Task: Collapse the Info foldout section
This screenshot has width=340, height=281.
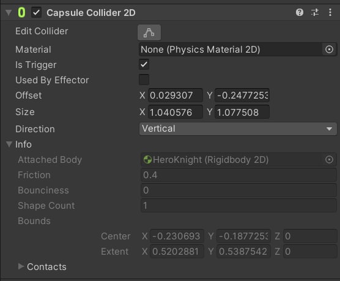Action: [9, 144]
